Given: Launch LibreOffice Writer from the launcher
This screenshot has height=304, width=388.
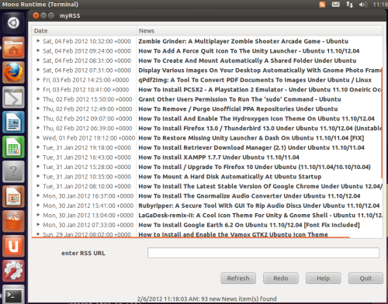Looking at the screenshot, I should (x=13, y=122).
